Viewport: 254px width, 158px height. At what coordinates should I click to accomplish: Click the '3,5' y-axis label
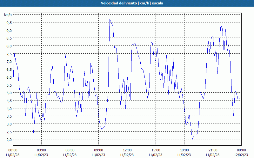(9, 116)
